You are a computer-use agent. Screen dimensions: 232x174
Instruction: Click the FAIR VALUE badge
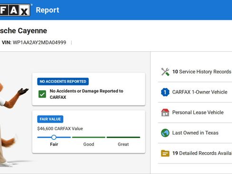pyautogui.click(x=50, y=119)
